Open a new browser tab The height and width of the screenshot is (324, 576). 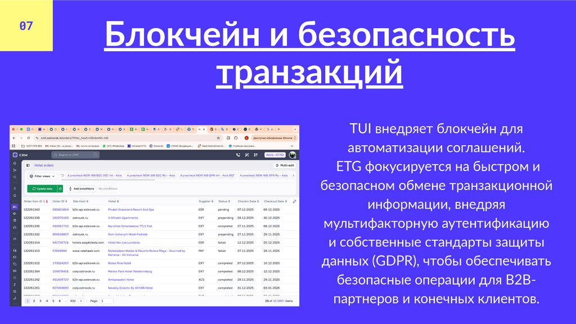tap(279, 129)
